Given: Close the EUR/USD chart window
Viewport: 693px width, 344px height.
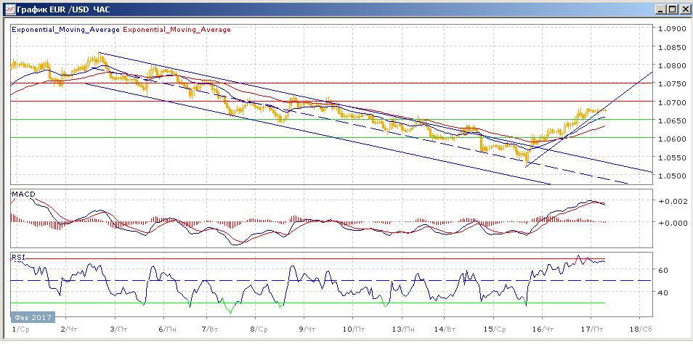Looking at the screenshot, I should (x=684, y=9).
